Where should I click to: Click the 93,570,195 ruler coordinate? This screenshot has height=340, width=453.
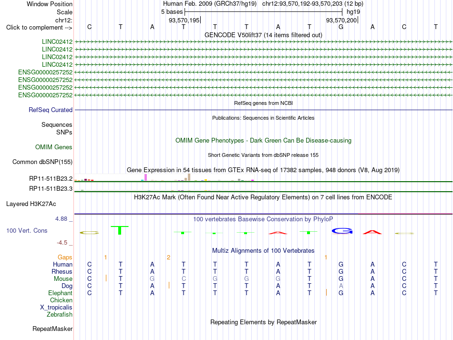(x=185, y=20)
